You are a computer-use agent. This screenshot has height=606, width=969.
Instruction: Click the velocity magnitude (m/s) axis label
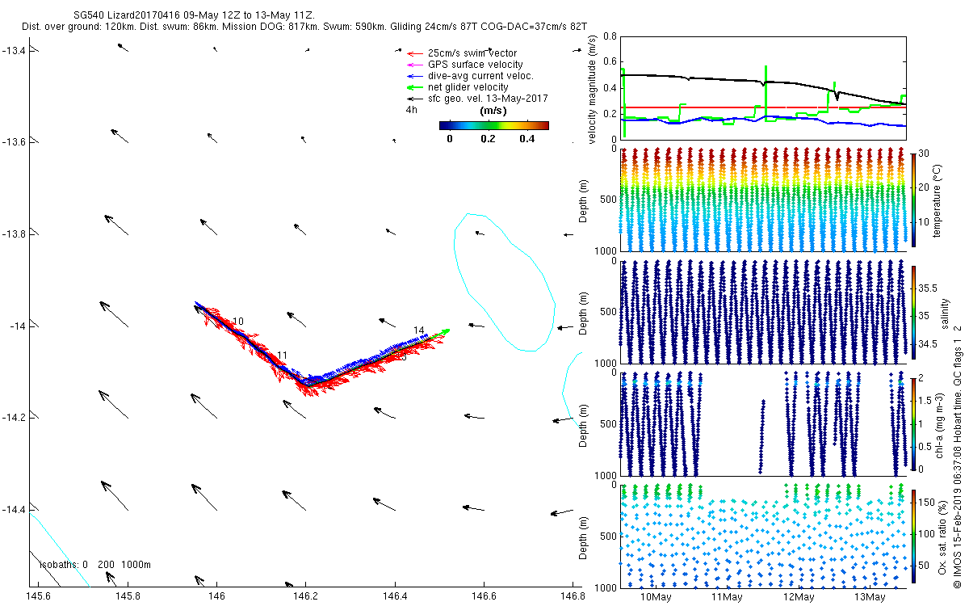592,89
